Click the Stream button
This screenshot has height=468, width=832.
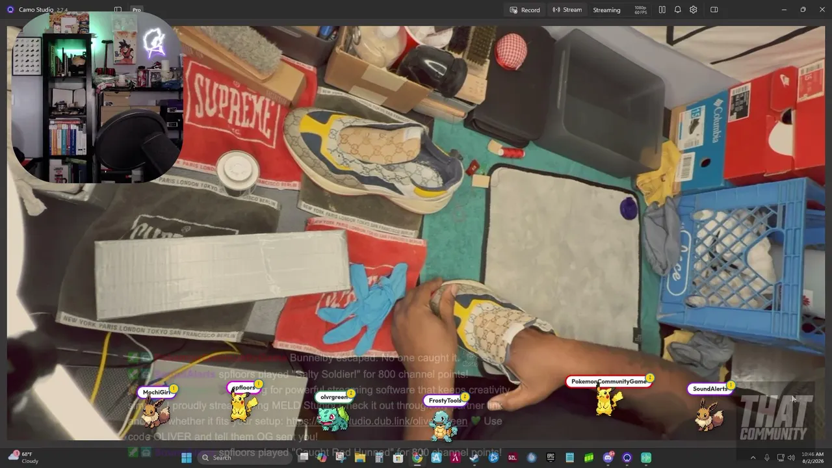point(567,10)
